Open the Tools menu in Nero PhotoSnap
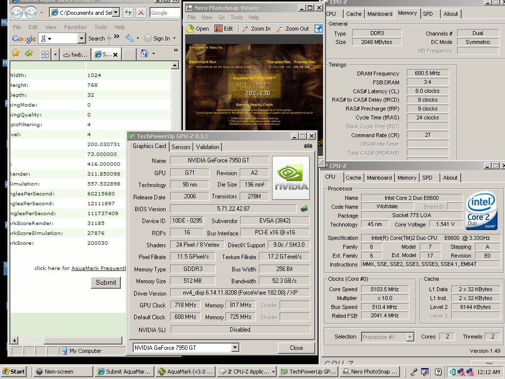The height and width of the screenshot is (379, 505). 236,17
